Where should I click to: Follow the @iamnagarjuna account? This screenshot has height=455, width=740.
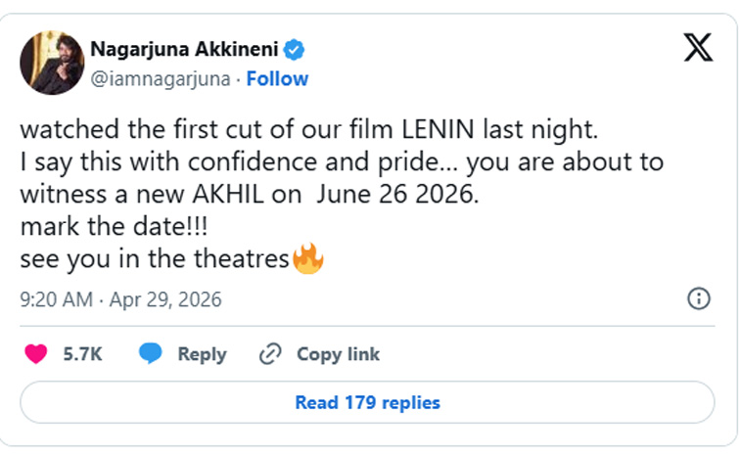coord(277,78)
